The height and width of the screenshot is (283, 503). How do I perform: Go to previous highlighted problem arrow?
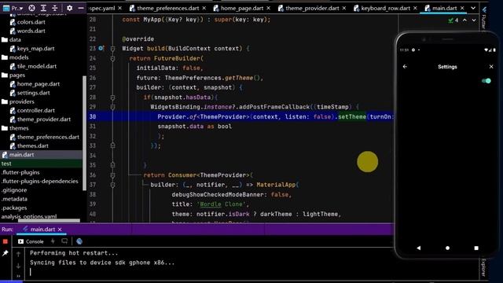coord(464,20)
